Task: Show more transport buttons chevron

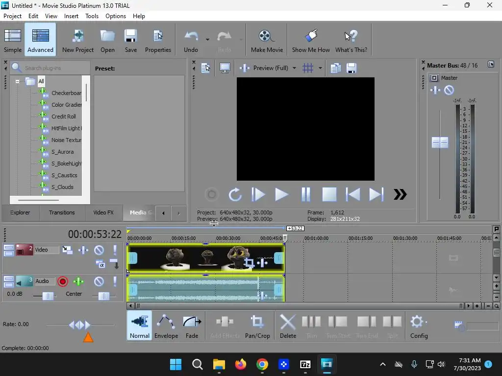Action: pos(400,194)
